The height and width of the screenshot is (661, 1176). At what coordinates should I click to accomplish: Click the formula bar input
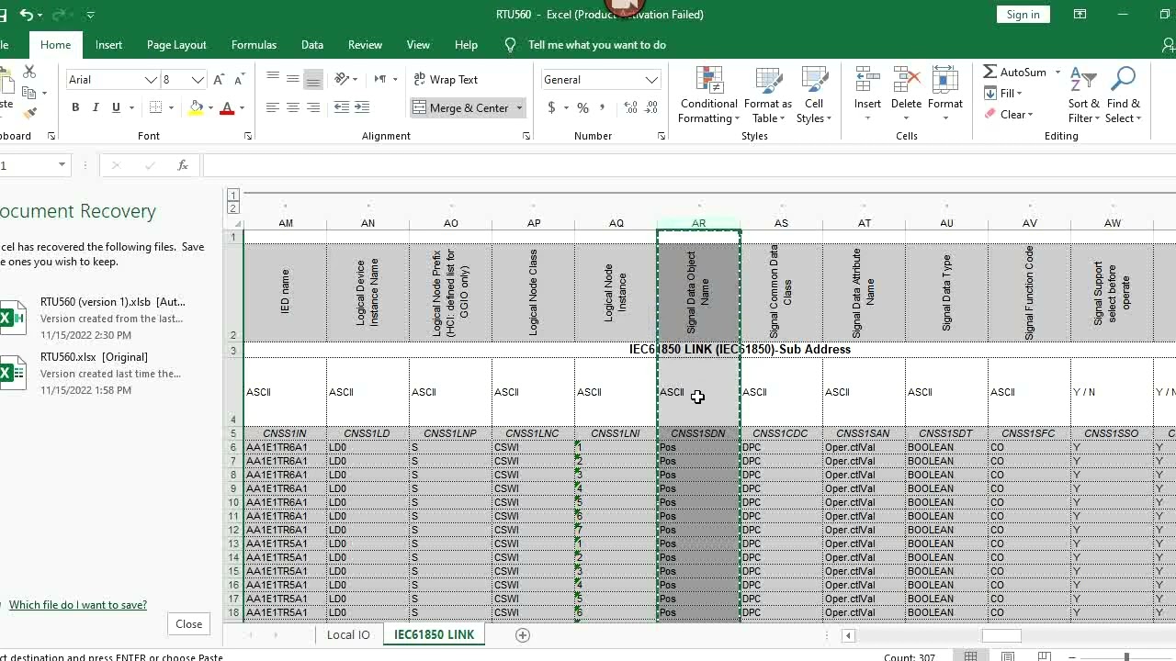pos(689,165)
